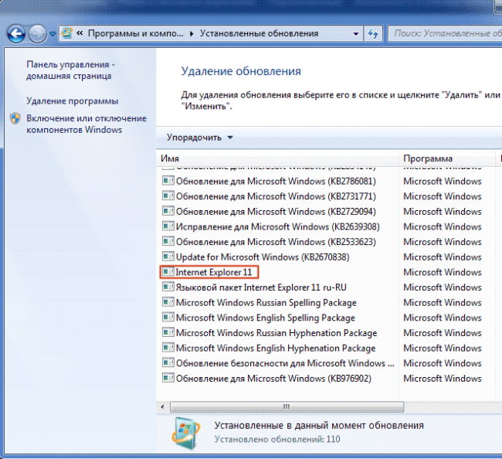502x459 pixels.
Task: Click icon of Russian Spelling Package
Action: 168,302
